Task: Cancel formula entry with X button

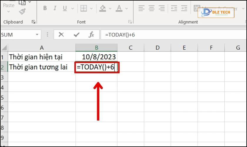Action: click(61, 34)
